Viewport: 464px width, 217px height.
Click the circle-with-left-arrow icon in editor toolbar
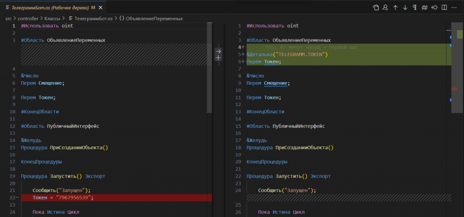pyautogui.click(x=435, y=8)
